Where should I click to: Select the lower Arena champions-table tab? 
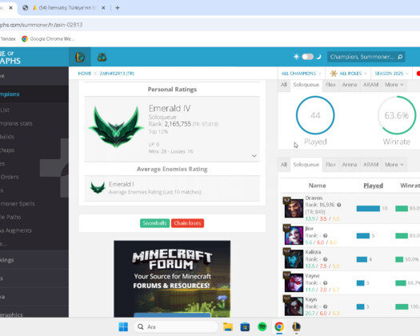pyautogui.click(x=350, y=165)
